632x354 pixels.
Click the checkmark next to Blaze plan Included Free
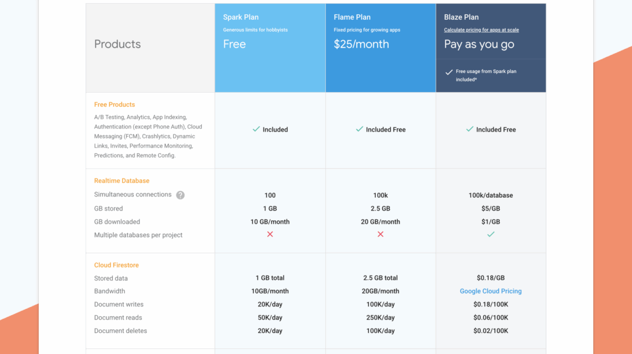pyautogui.click(x=470, y=129)
